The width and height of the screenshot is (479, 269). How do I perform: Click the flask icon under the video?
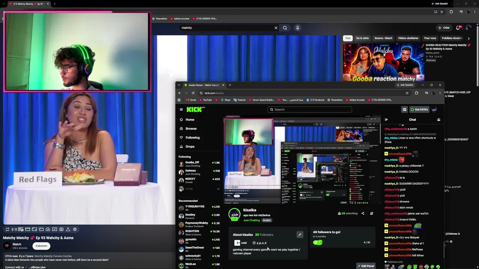click(68, 229)
